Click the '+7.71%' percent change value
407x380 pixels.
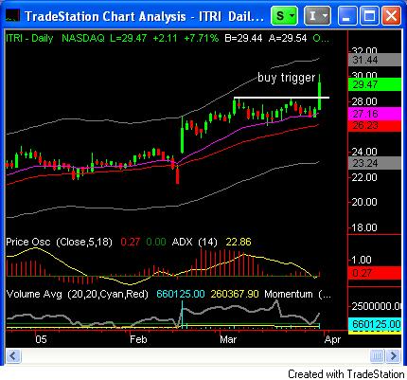pyautogui.click(x=201, y=39)
